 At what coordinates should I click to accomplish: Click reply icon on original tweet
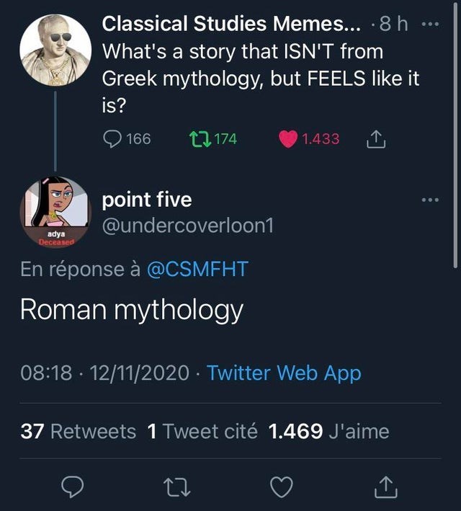[113, 139]
